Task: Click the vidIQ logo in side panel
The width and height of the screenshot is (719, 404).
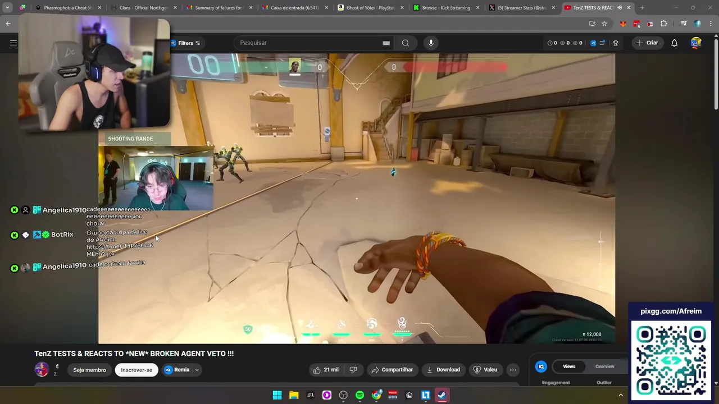Action: [x=541, y=366]
